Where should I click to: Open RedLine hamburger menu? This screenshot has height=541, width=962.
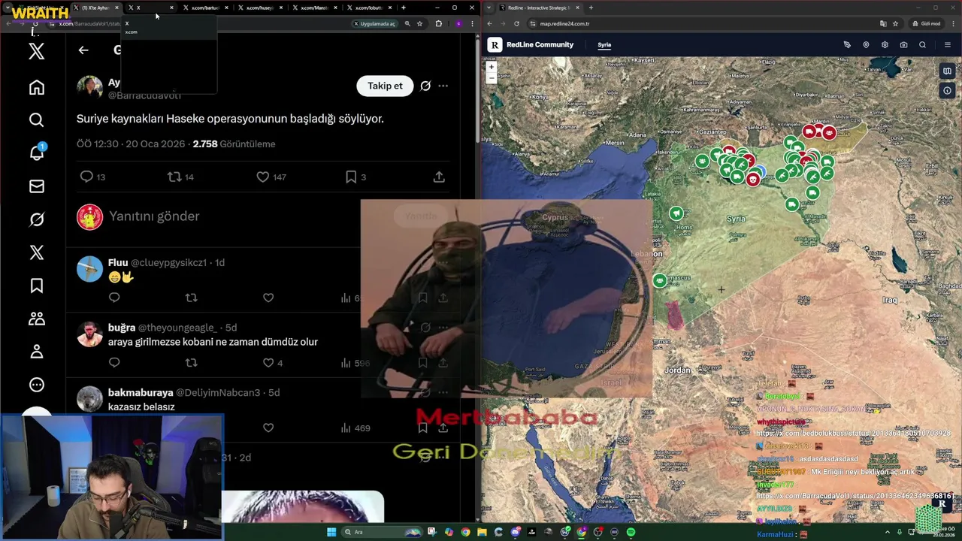click(947, 45)
